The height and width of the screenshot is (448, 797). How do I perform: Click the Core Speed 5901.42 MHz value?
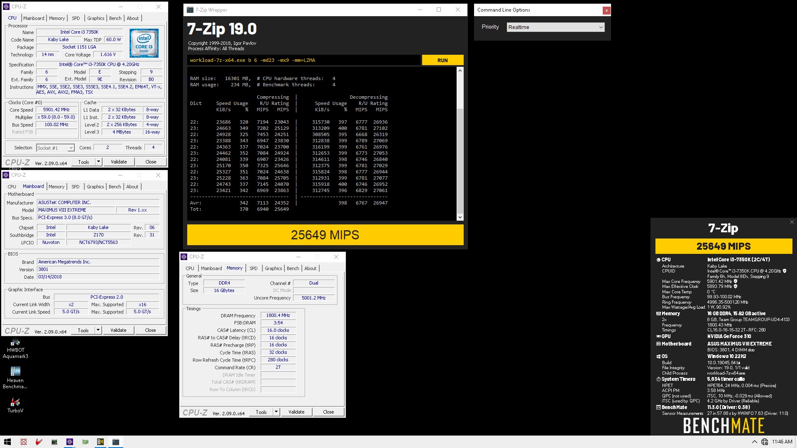point(56,110)
